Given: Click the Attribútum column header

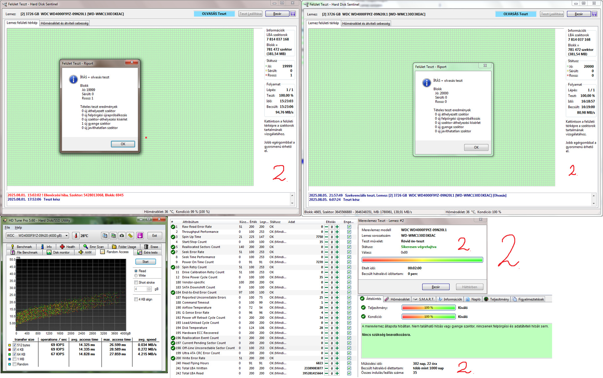Looking at the screenshot, I should [x=190, y=222].
